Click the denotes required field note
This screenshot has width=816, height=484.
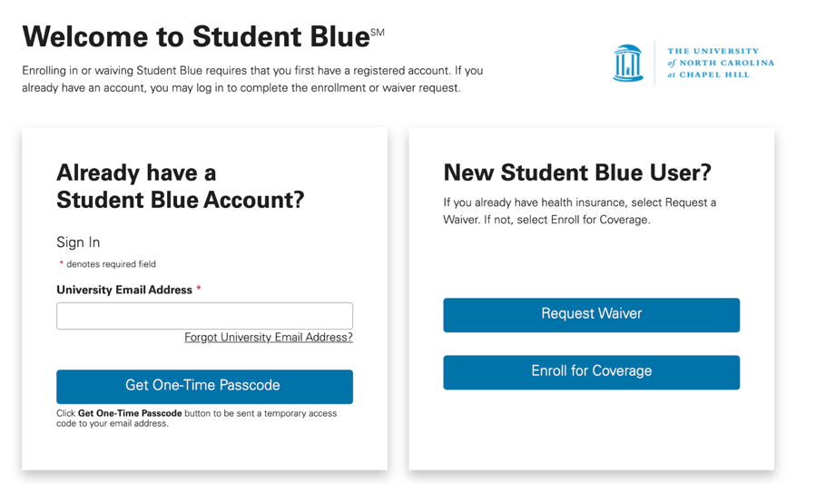pyautogui.click(x=111, y=264)
